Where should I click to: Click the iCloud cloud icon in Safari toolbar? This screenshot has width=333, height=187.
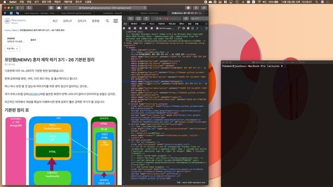click(59, 8)
